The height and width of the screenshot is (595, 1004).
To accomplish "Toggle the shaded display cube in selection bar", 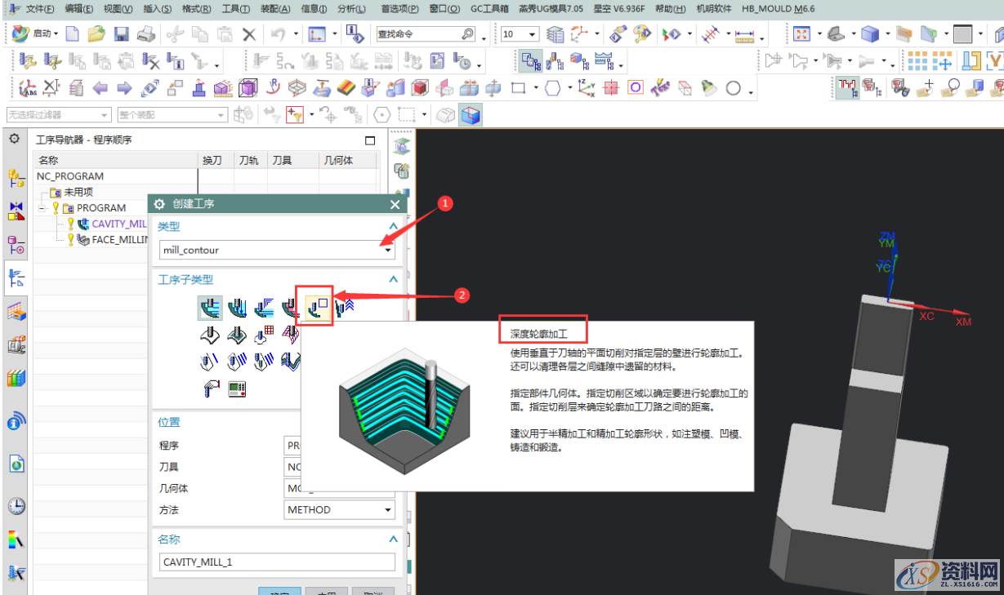I will click(471, 115).
